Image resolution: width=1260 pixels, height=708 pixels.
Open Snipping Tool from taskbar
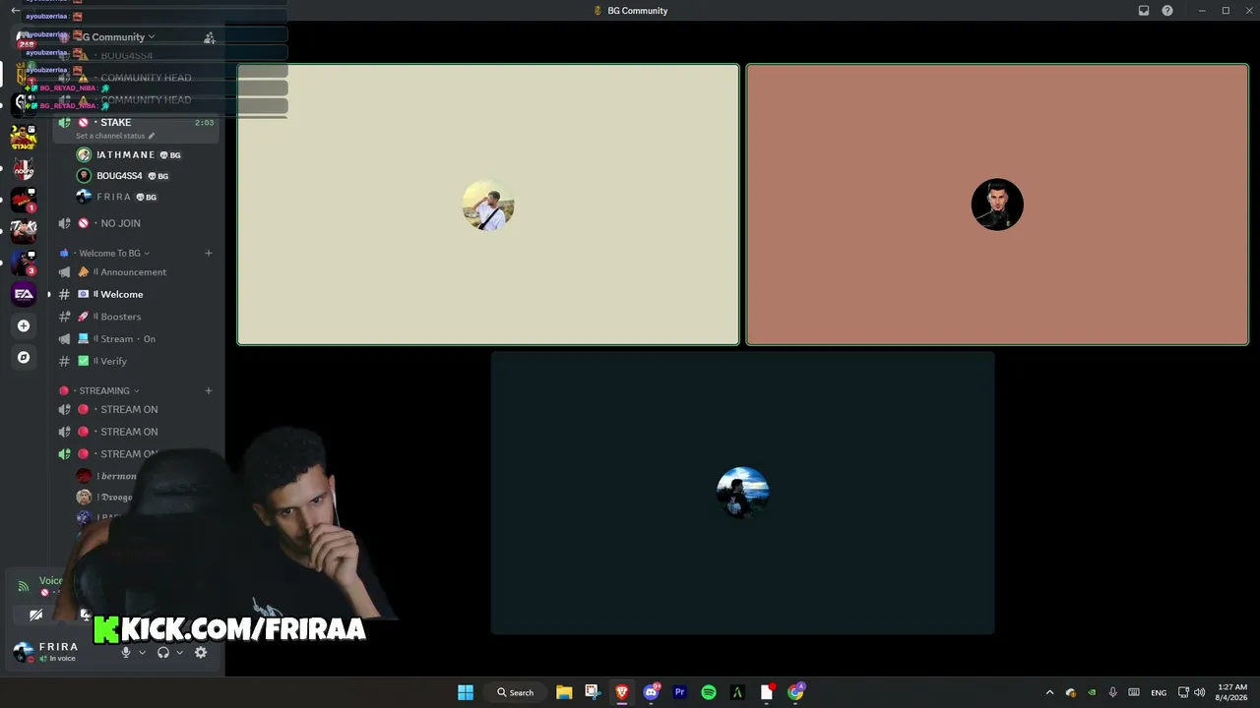593,692
